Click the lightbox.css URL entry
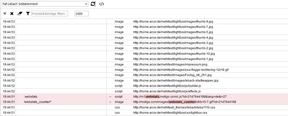Viewport: 288px width, 116px height. pos(170,113)
